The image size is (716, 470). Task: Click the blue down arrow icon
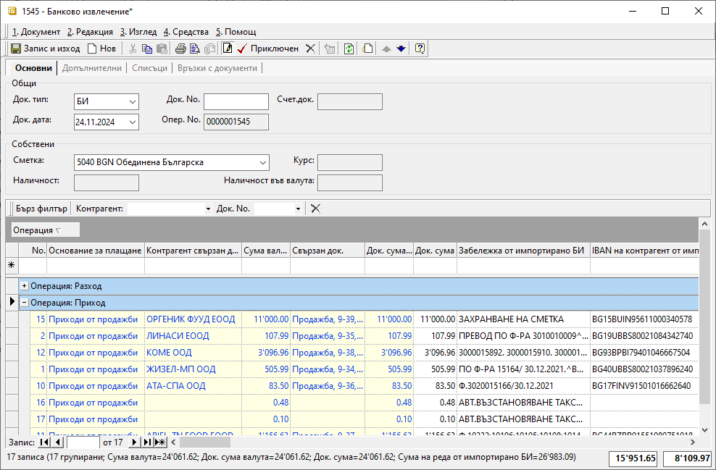pyautogui.click(x=401, y=49)
